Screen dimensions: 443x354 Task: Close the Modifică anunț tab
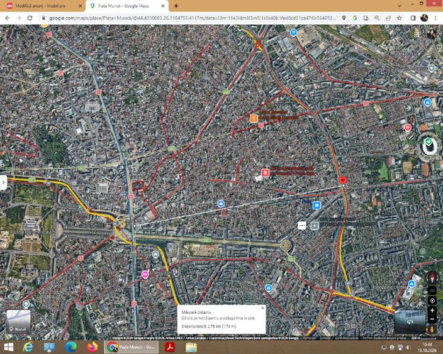tap(80, 6)
